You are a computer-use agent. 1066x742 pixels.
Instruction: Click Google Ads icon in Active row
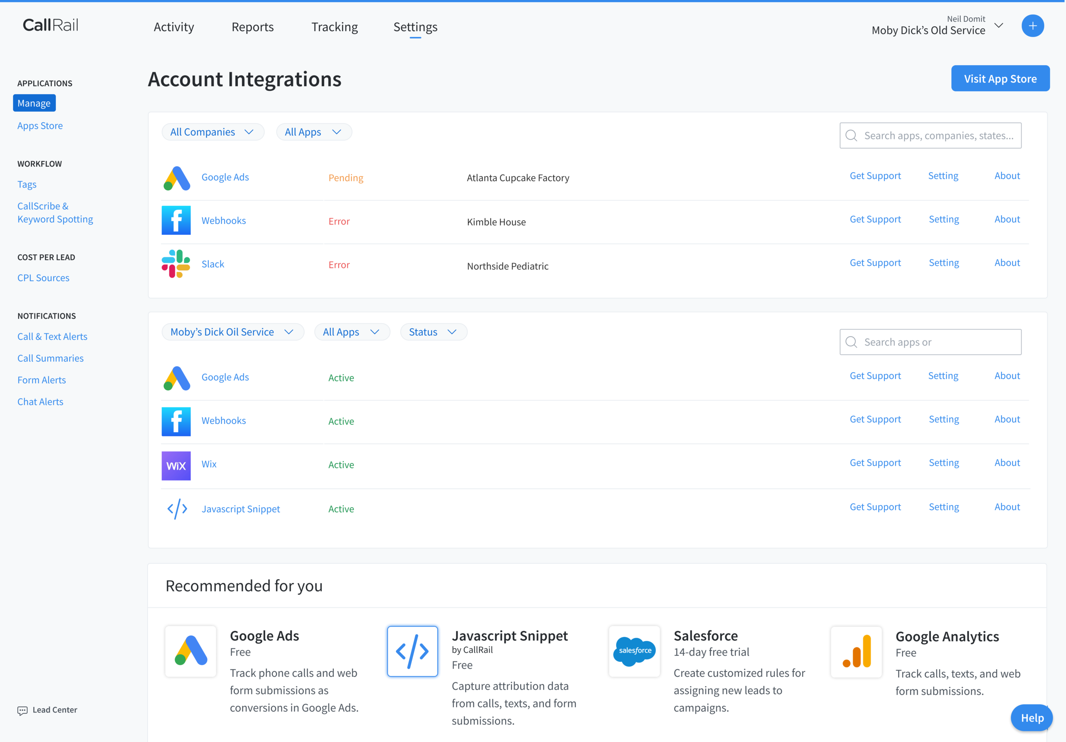coord(177,378)
